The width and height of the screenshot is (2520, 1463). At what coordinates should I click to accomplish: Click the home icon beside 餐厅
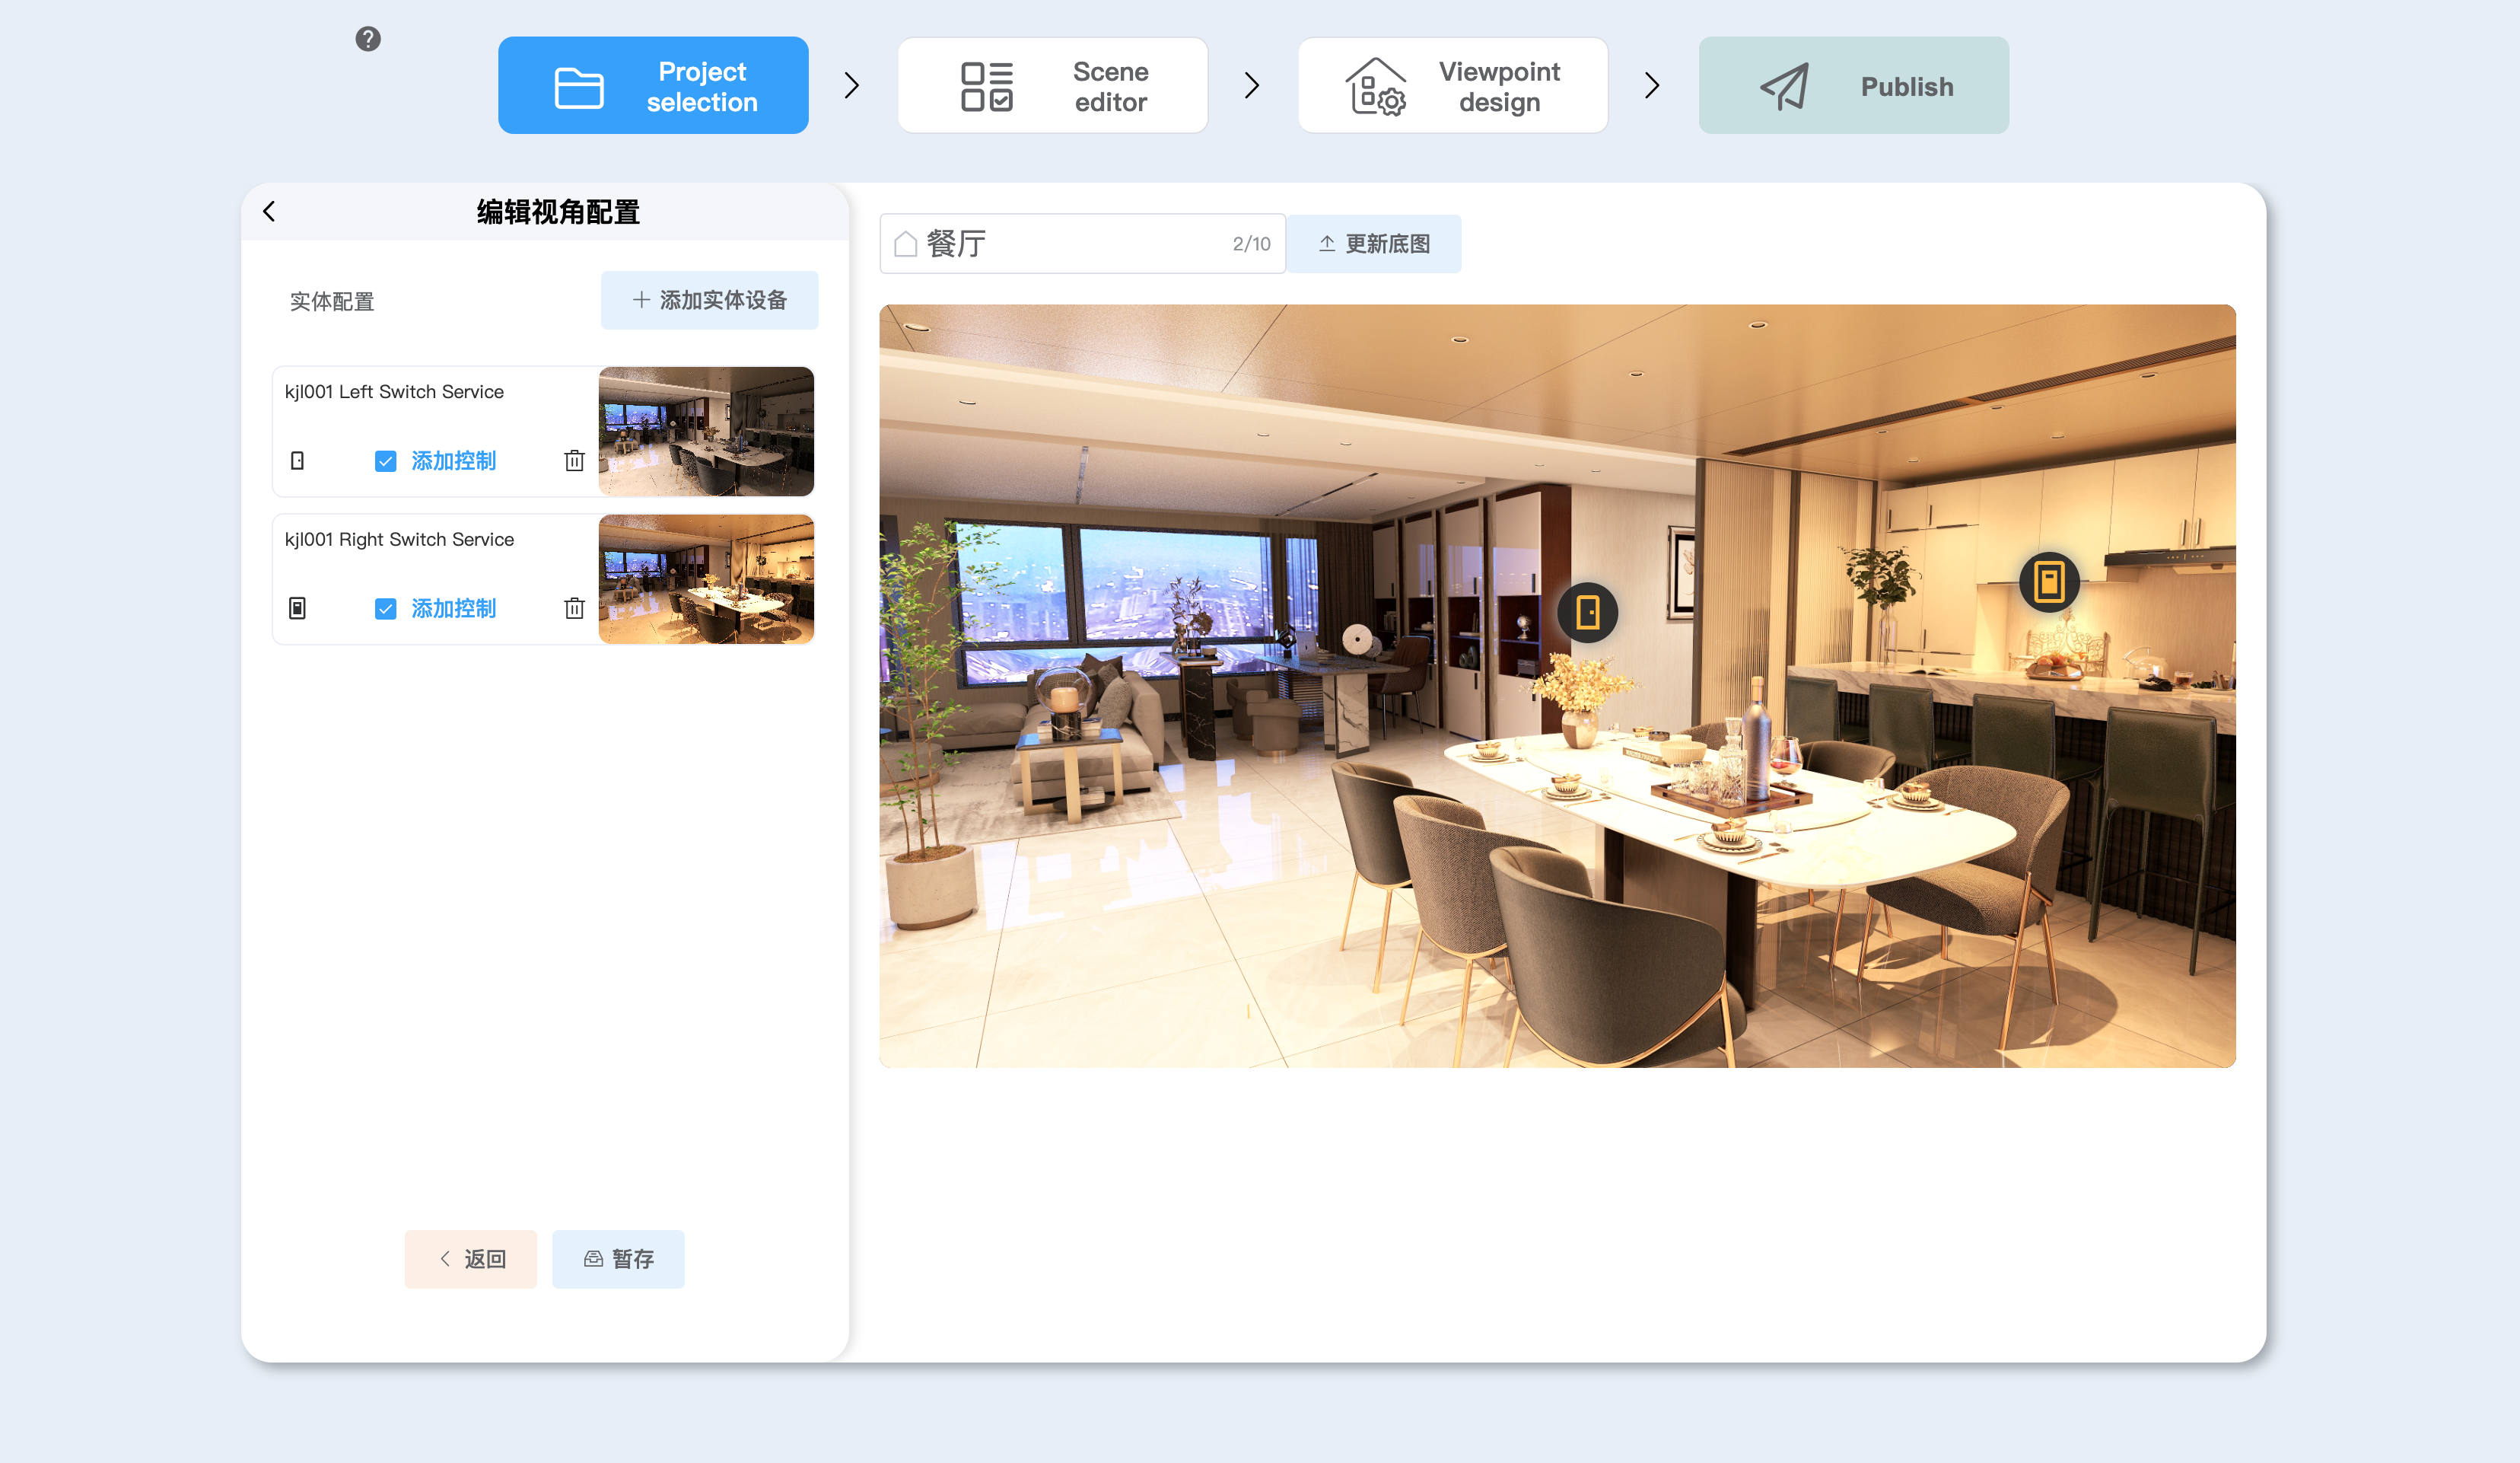(x=906, y=244)
